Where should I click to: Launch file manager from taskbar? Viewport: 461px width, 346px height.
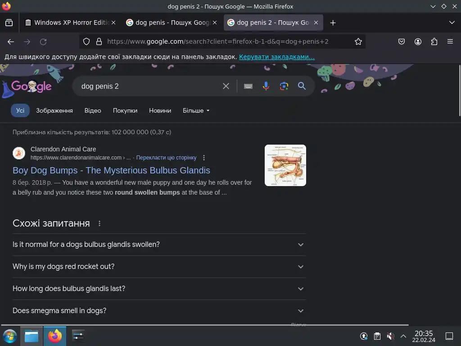pos(32,336)
